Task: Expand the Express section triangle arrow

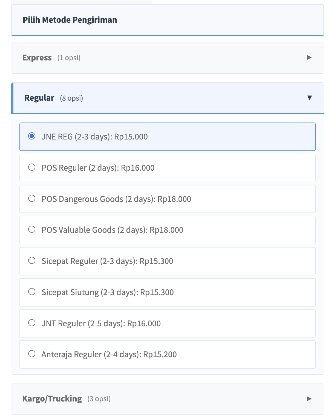Action: [x=309, y=57]
